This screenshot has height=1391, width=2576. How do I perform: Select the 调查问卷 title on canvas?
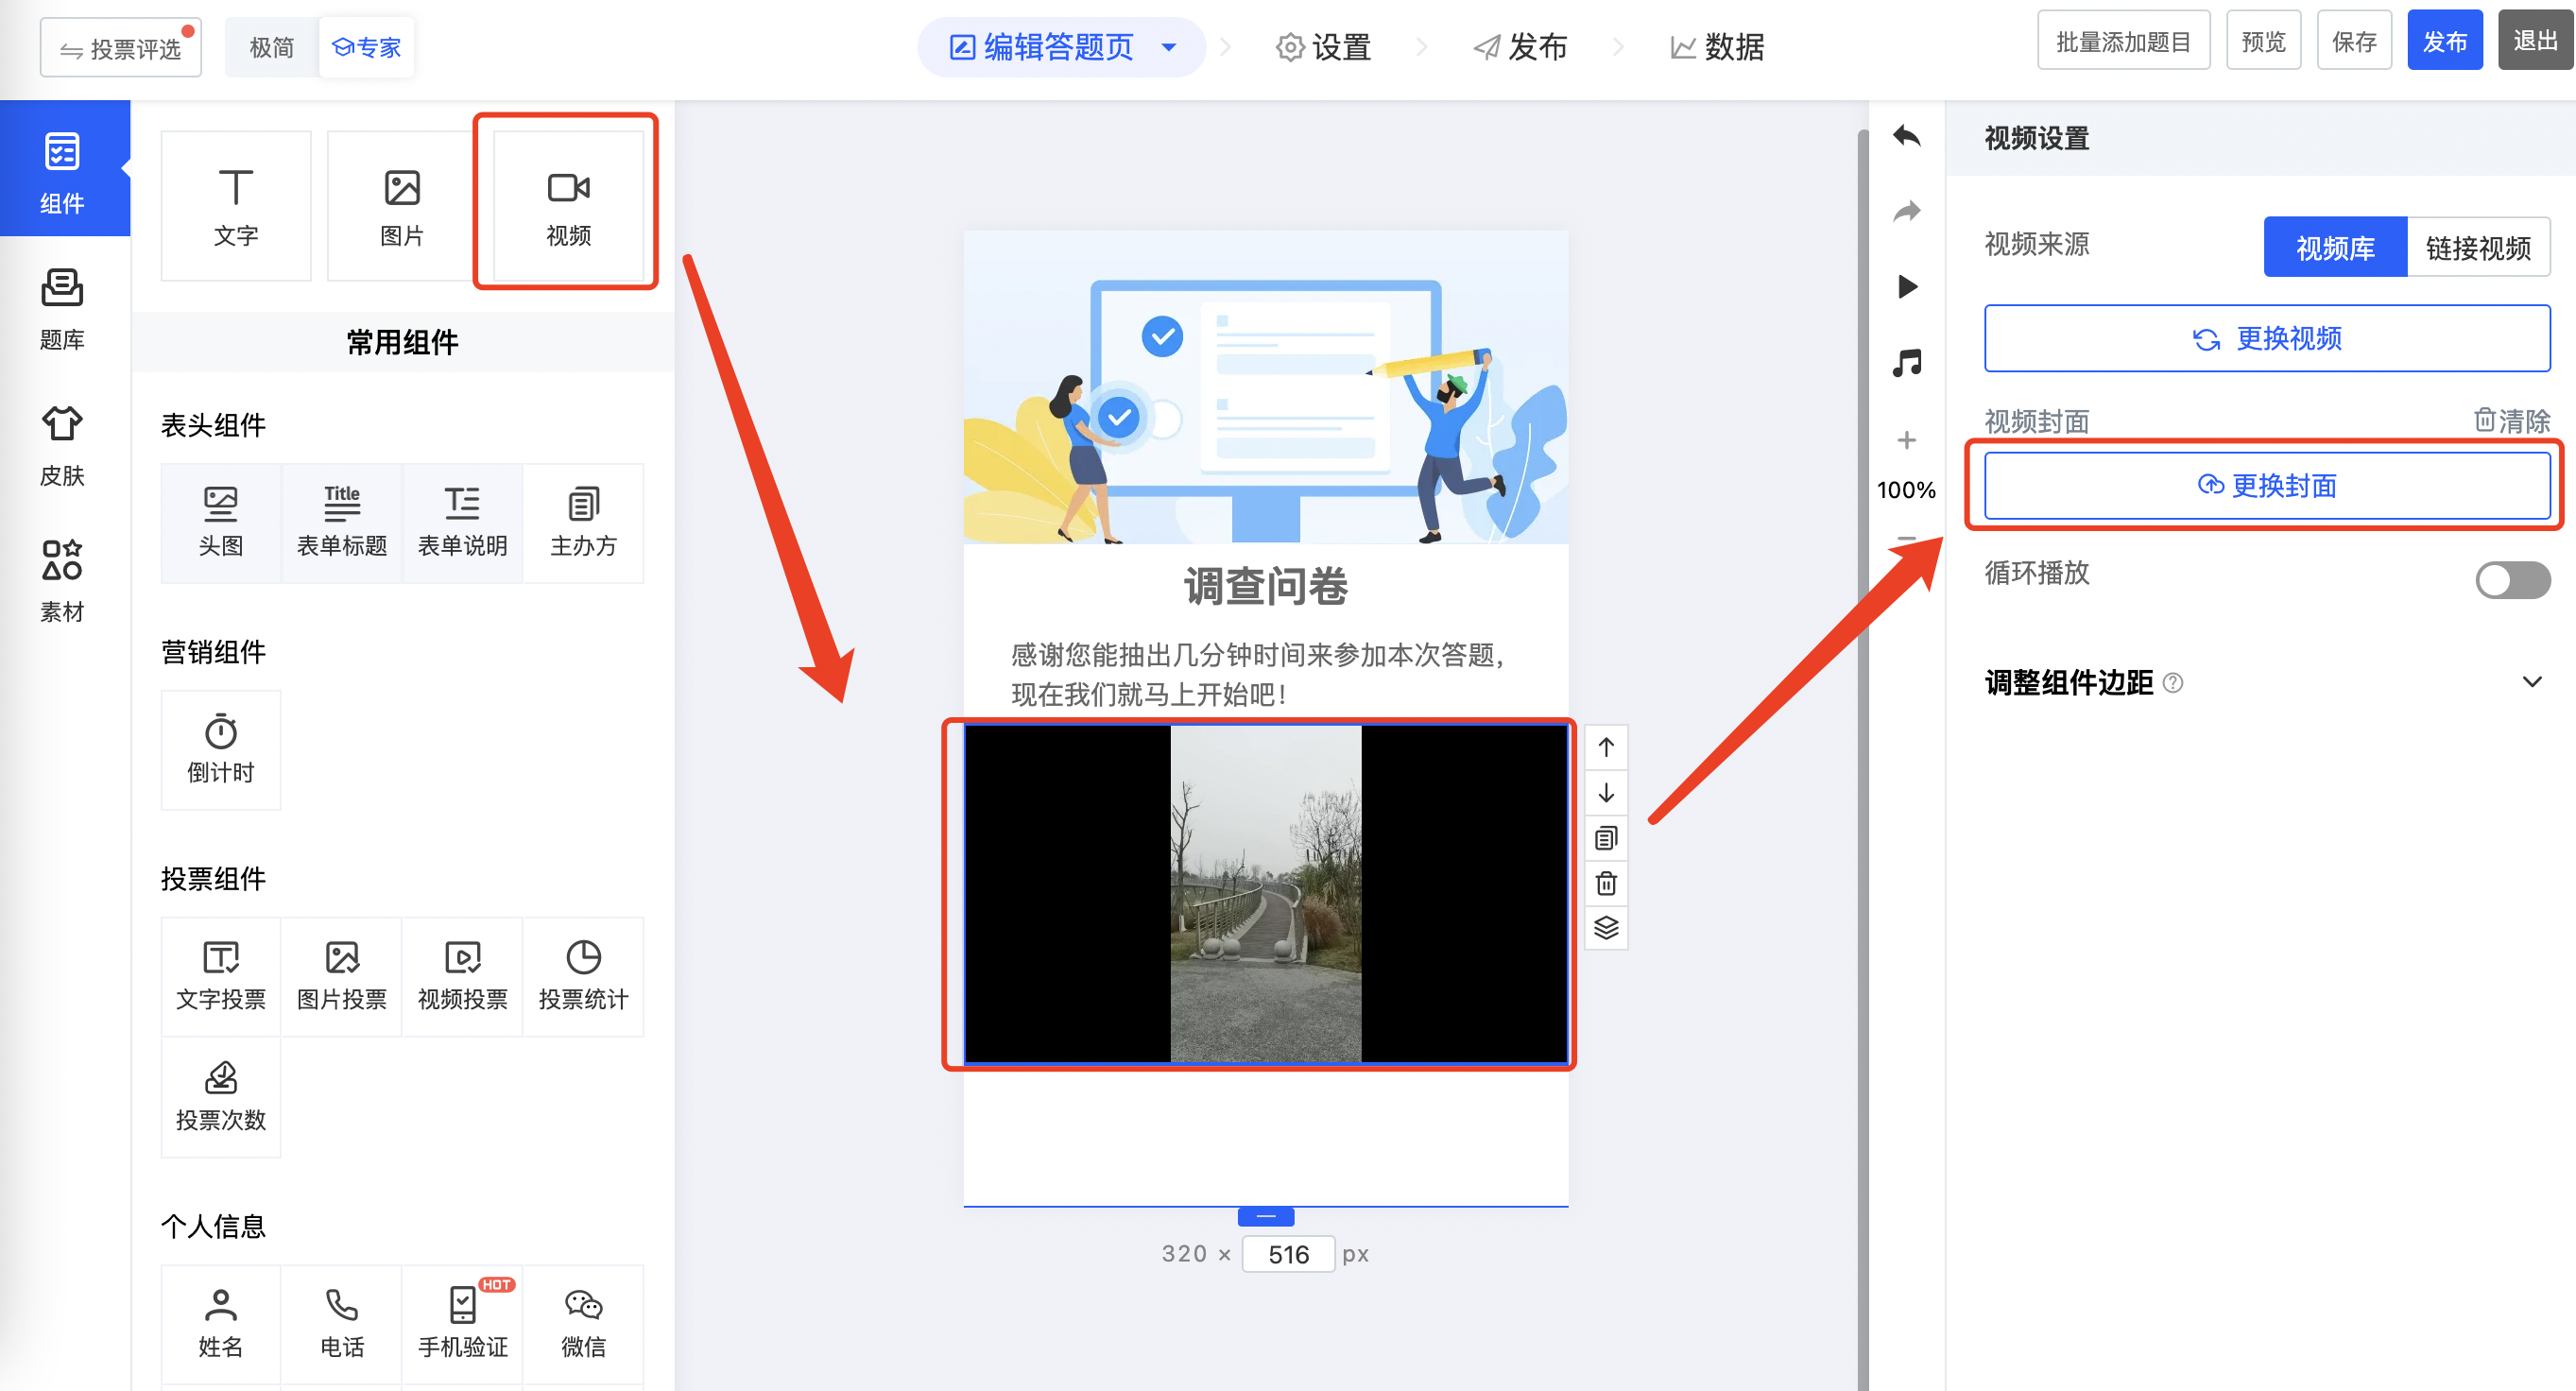(1266, 586)
